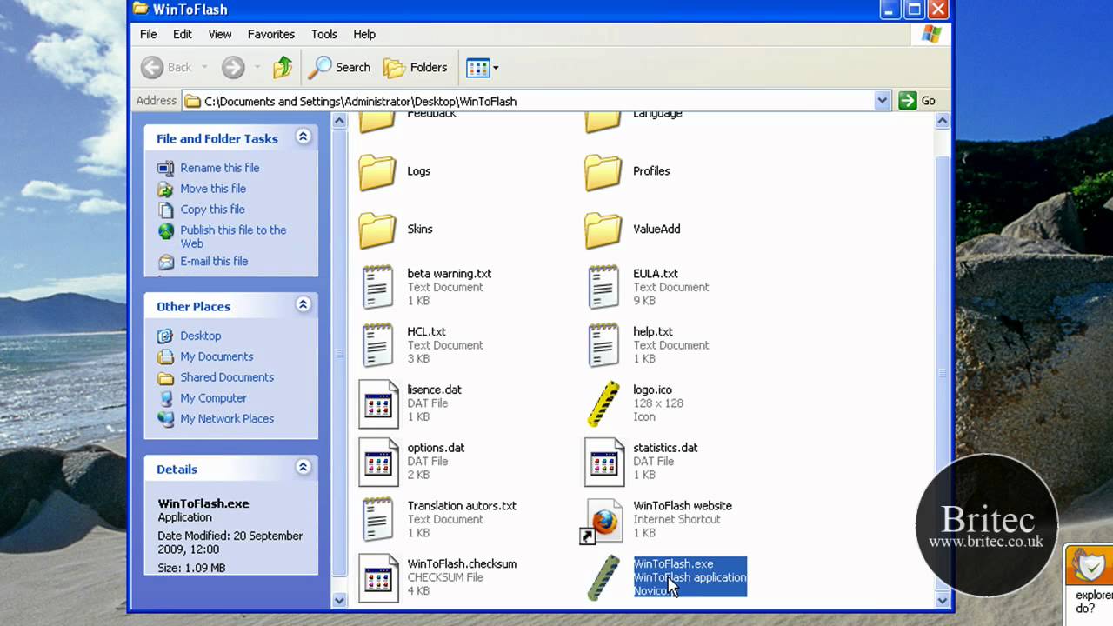
Task: Click the file list scrollbar up arrow
Action: [x=943, y=122]
